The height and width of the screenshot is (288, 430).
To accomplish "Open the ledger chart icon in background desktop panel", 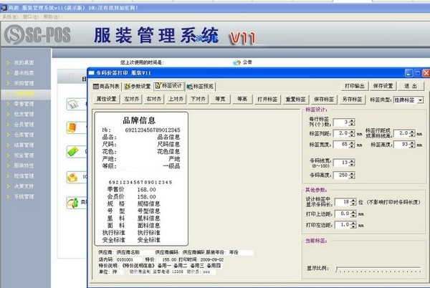I will [73, 104].
